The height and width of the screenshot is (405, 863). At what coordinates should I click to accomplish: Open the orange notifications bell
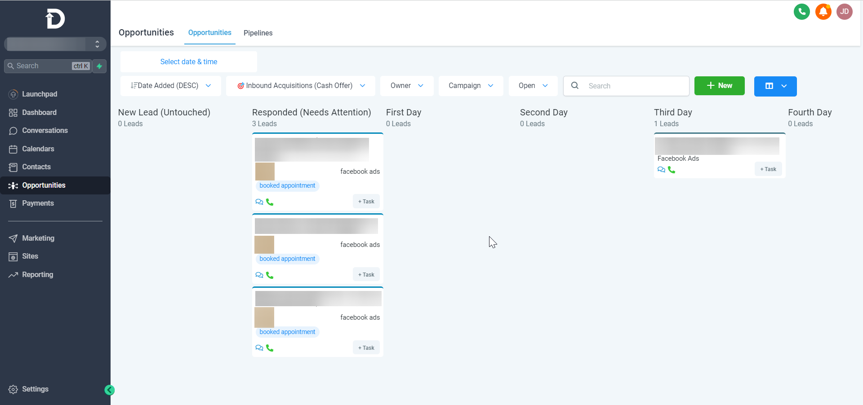pyautogui.click(x=823, y=12)
